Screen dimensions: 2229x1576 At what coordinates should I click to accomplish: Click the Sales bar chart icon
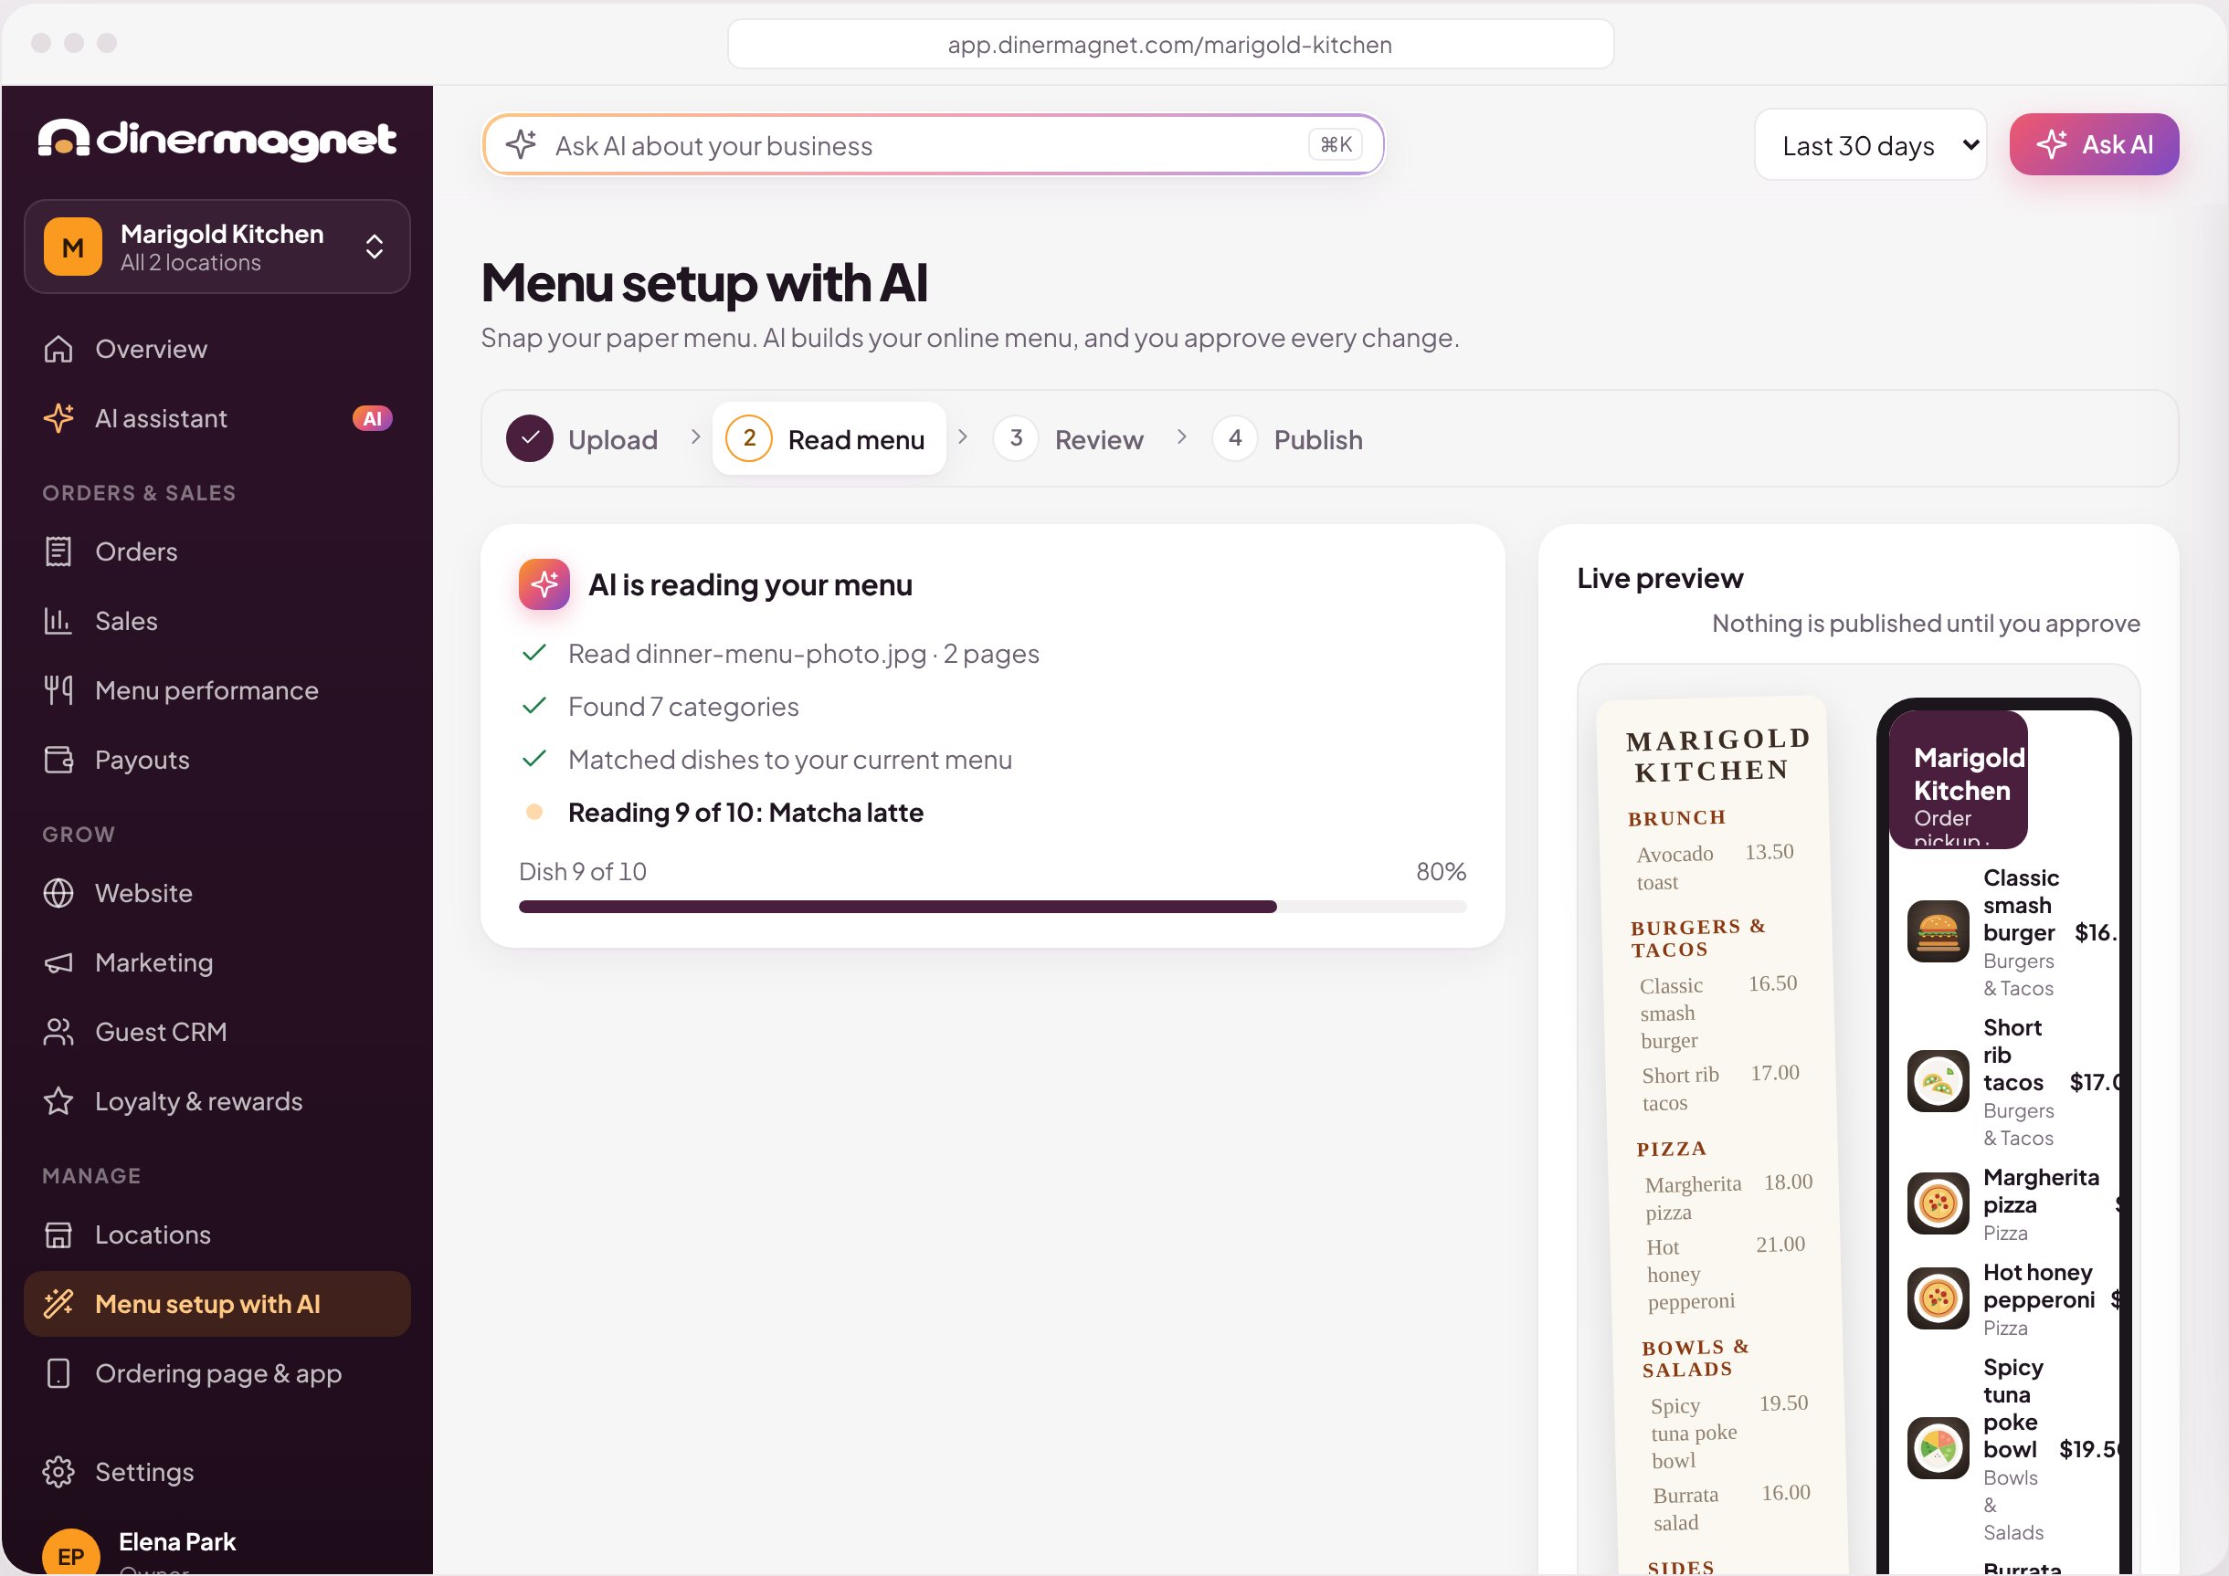[58, 621]
